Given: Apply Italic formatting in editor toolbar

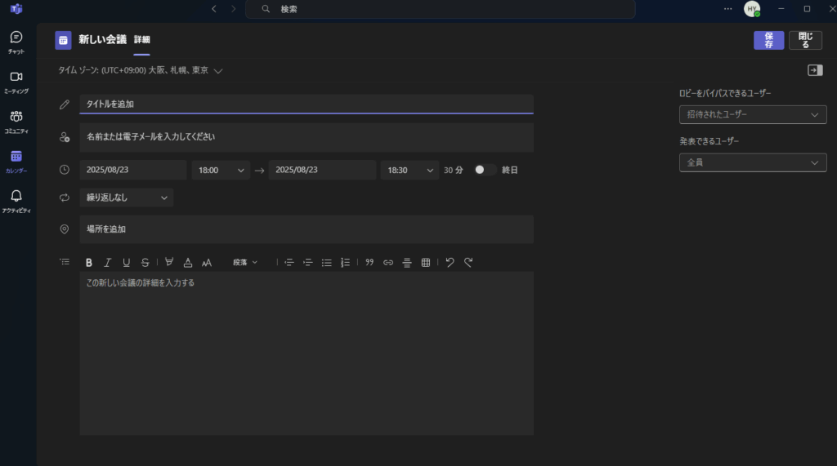Looking at the screenshot, I should coord(107,262).
